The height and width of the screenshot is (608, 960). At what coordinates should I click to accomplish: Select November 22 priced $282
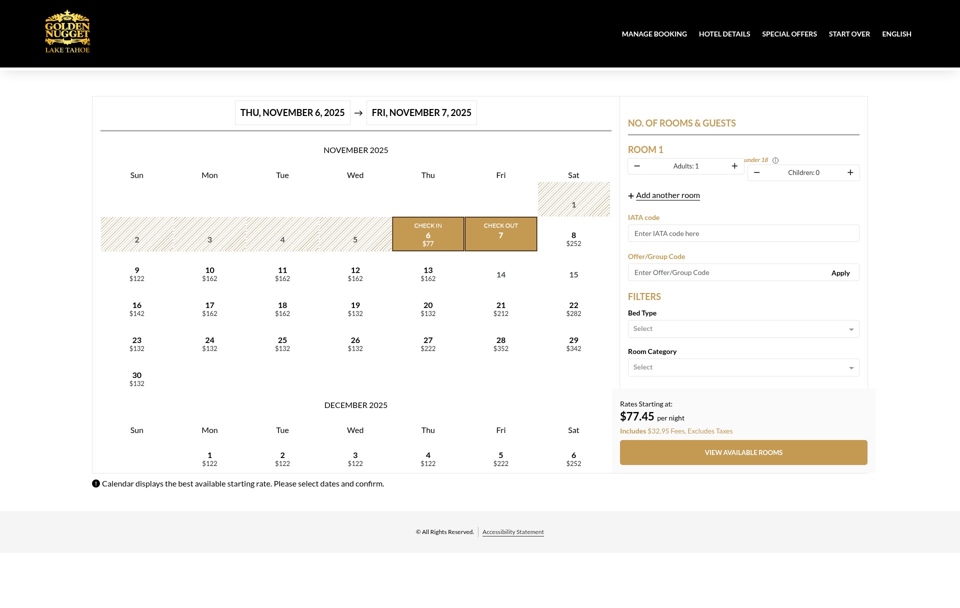pos(573,309)
